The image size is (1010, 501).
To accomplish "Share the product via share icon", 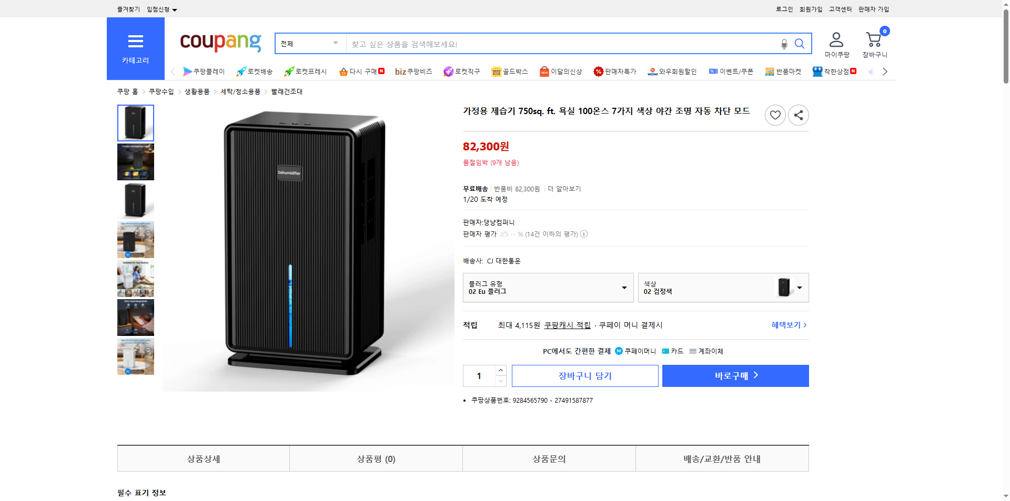I will tap(798, 115).
